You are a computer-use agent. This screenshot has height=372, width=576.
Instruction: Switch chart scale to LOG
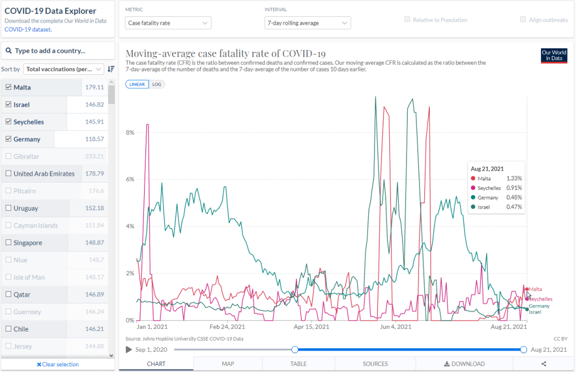[156, 84]
